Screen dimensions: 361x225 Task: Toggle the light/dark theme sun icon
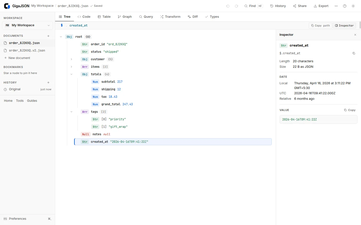[353, 6]
